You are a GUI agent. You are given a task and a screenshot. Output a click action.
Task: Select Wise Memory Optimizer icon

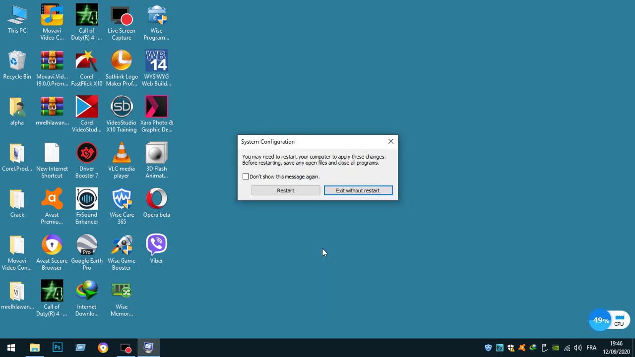pyautogui.click(x=122, y=299)
